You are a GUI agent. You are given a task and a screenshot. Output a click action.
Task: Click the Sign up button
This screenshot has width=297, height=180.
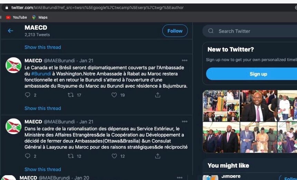pos(258,74)
